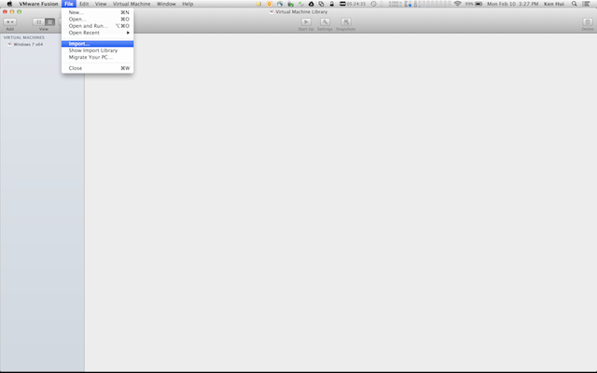Click the File menu title
This screenshot has width=597, height=373.
[x=69, y=4]
